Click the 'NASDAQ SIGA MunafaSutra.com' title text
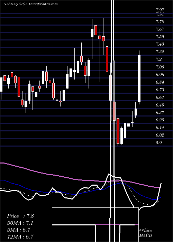The width and height of the screenshot is (173, 242). (30, 4)
